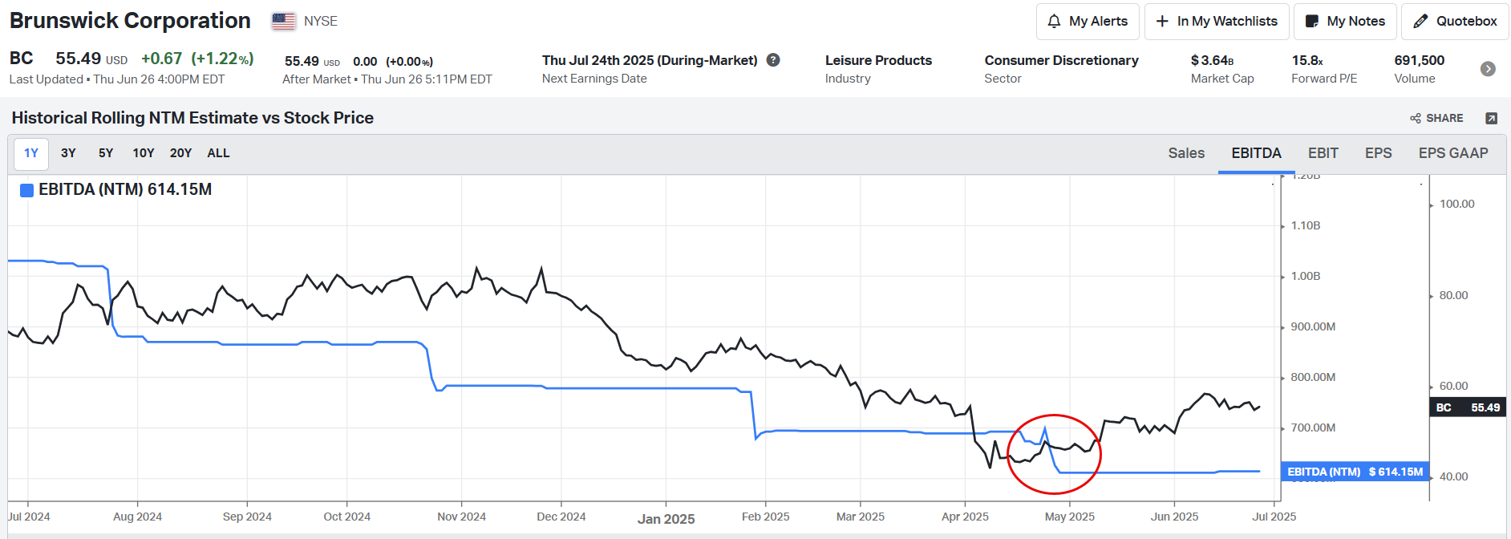
Task: Click the Consumer Discretionary sector link
Action: click(1061, 60)
